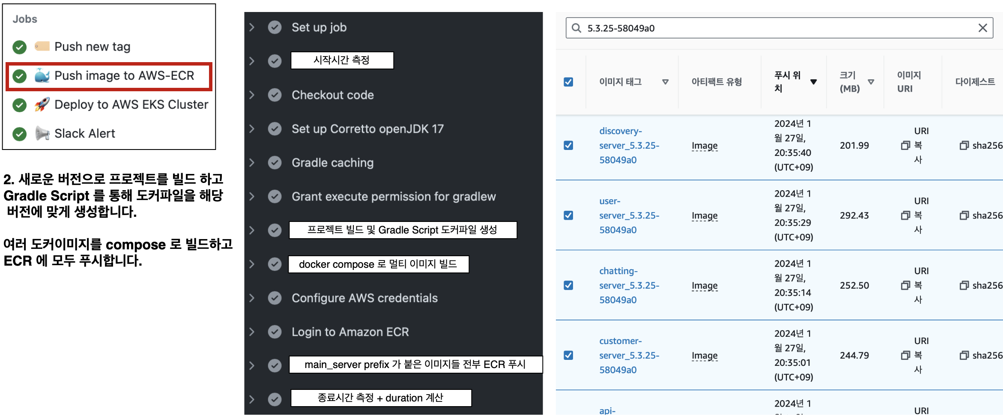Clear the image tag search with X
The height and width of the screenshot is (419, 1003).
[982, 28]
